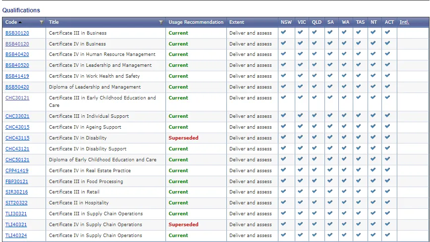Click the NSW column header
Viewport: 430px width, 242px height.
286,22
